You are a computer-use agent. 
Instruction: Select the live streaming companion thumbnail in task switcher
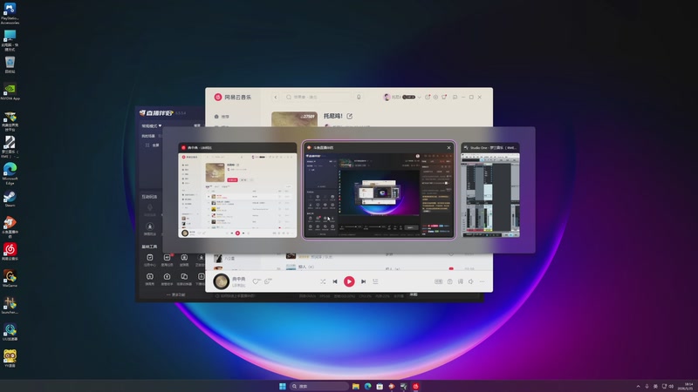click(x=379, y=190)
